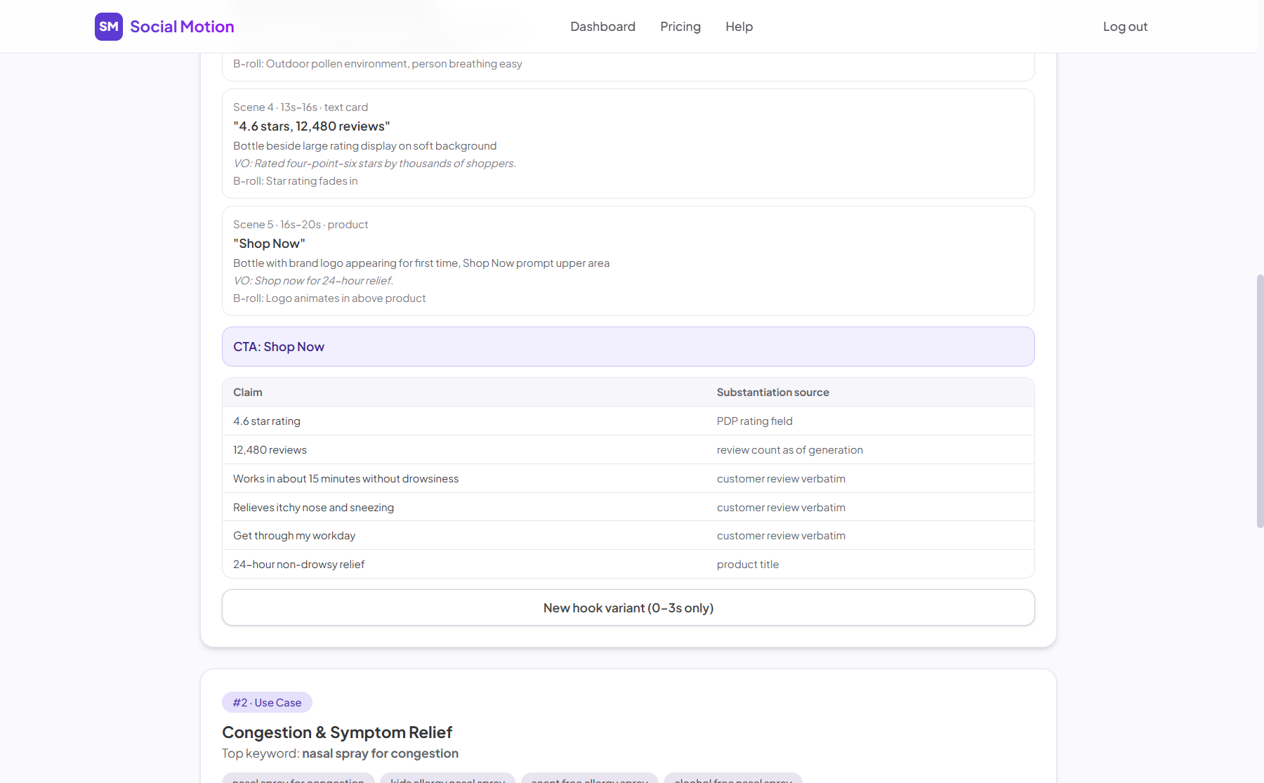Click the Scene 4 · 13s–16s · text card label
This screenshot has width=1264, height=783.
[301, 107]
